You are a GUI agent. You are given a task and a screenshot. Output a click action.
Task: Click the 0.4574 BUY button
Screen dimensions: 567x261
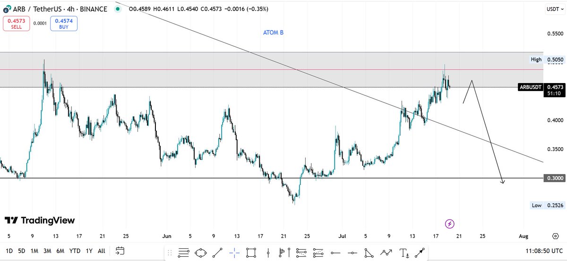(x=64, y=24)
